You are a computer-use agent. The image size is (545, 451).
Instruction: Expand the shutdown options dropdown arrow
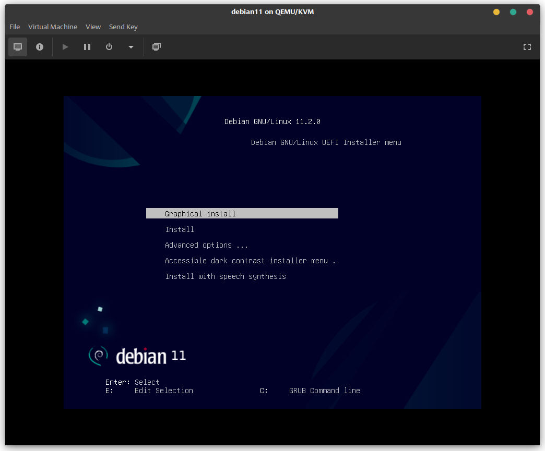click(x=131, y=47)
